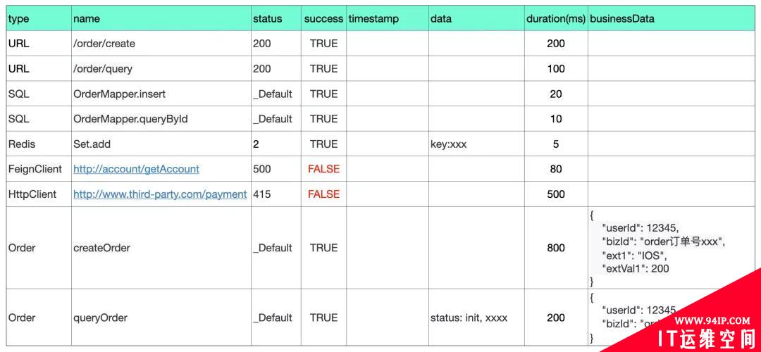The width and height of the screenshot is (761, 352).
Task: Click the "status: init, xxxx" data cell
Action: (476, 318)
